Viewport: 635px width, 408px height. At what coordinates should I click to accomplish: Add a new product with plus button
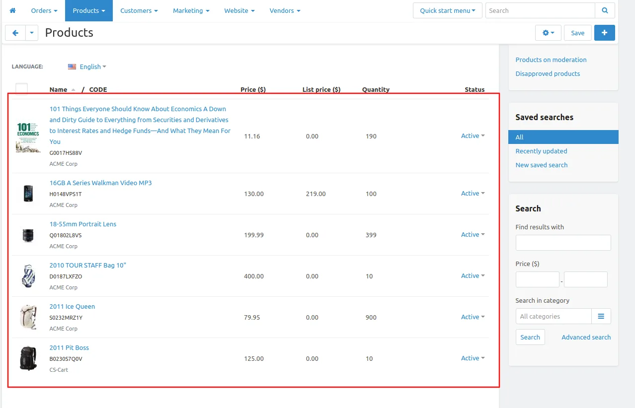604,33
